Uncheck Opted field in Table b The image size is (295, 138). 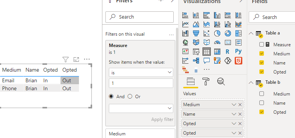click(x=262, y=112)
